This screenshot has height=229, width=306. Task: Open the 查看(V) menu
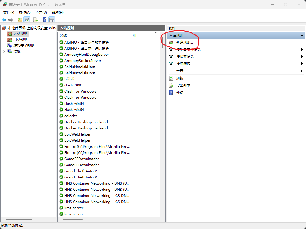(41, 13)
